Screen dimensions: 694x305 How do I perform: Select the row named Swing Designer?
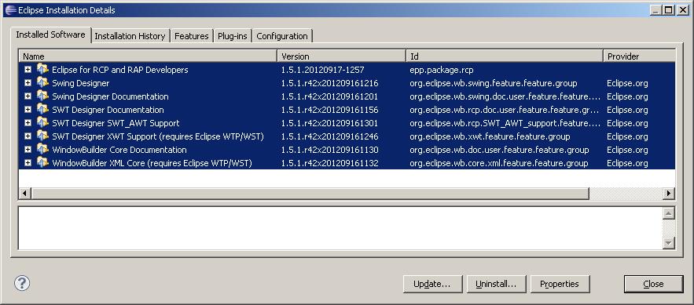pos(80,83)
